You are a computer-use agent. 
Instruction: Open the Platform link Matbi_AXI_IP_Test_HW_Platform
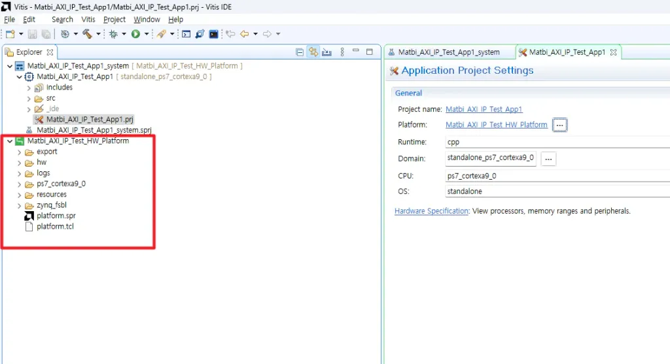click(x=496, y=125)
